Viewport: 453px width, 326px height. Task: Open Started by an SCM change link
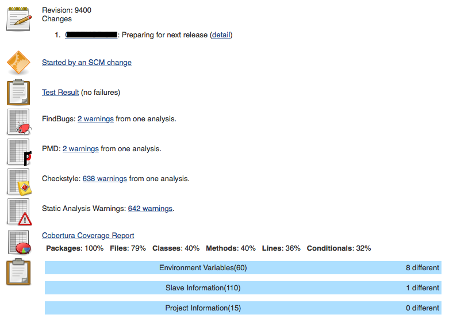[x=87, y=63]
